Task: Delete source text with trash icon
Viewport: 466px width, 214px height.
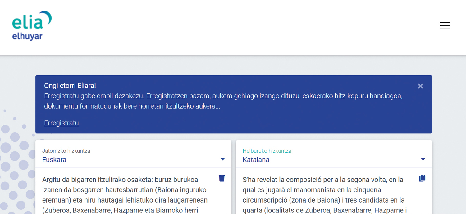Action: pyautogui.click(x=222, y=178)
